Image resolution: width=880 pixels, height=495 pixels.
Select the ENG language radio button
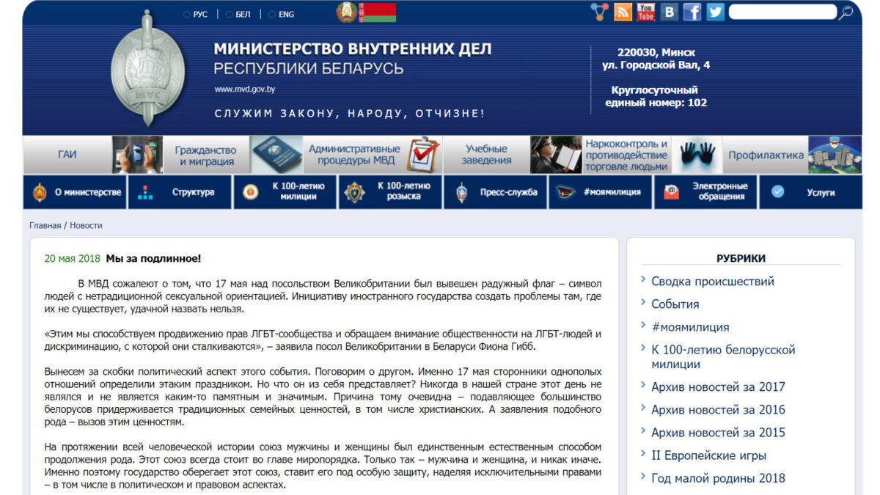pyautogui.click(x=272, y=14)
